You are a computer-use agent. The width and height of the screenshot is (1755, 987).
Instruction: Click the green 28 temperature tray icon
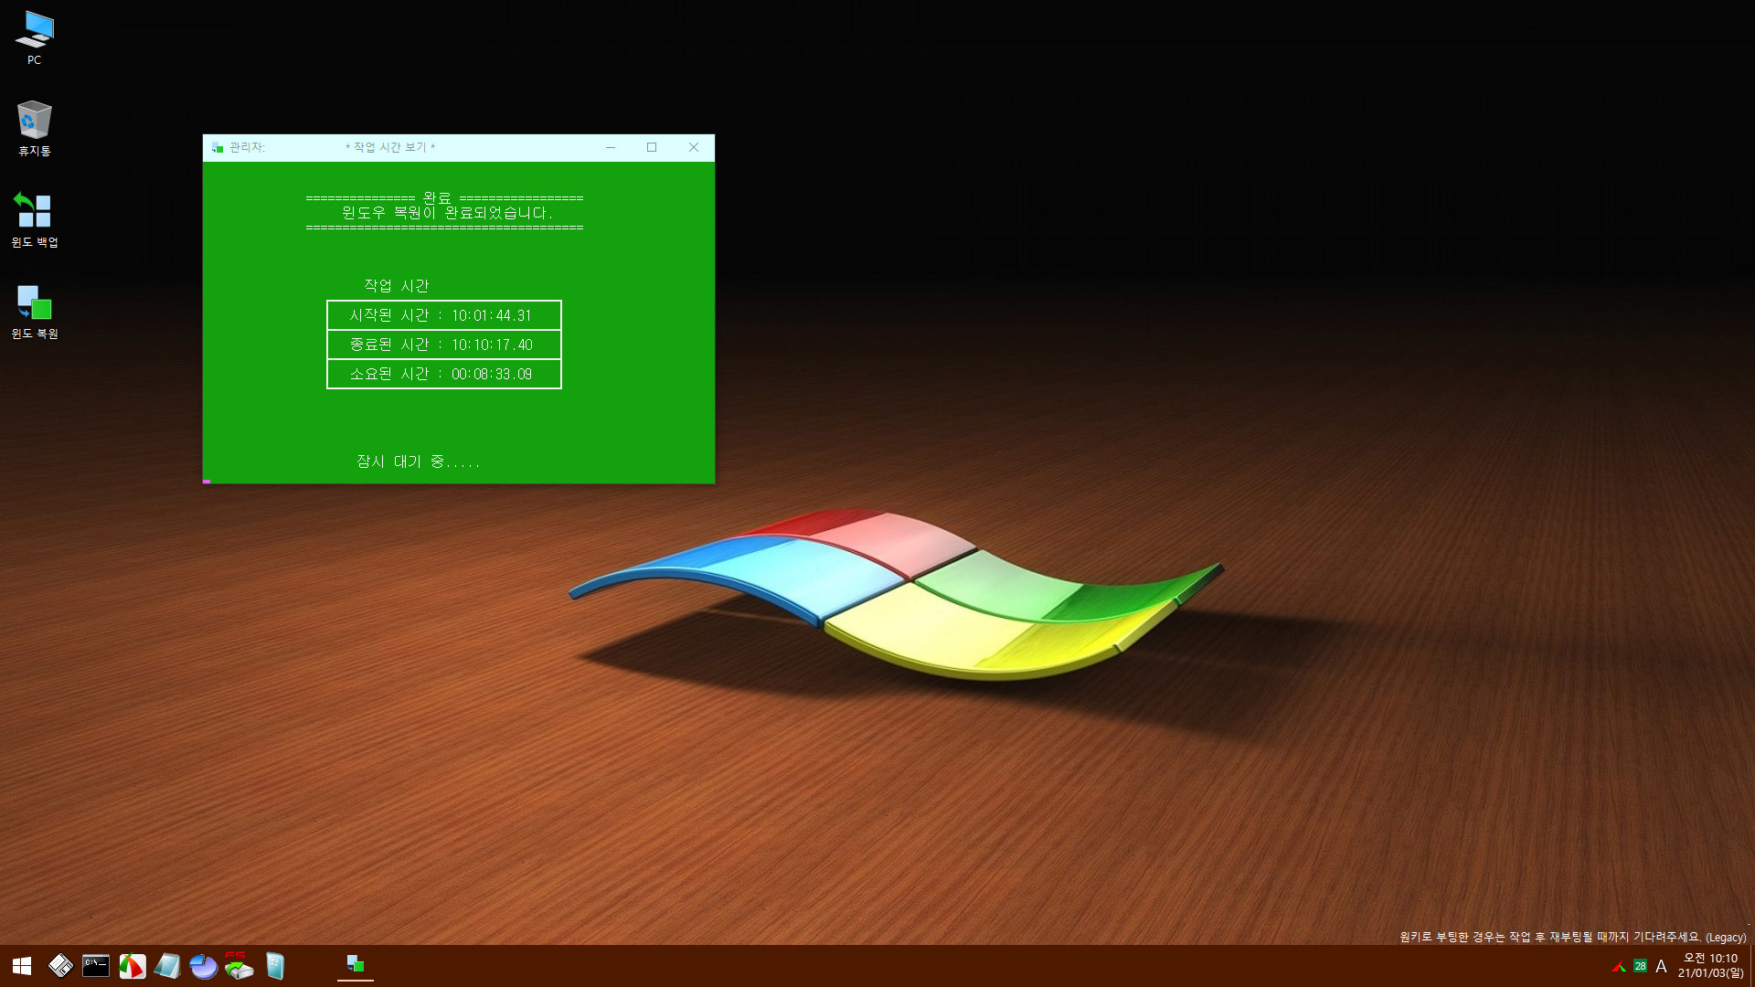tap(1641, 967)
